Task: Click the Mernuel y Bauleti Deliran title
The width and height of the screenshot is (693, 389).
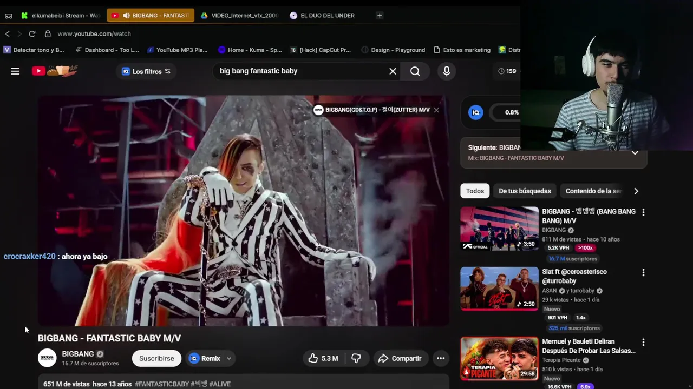Action: click(589, 346)
